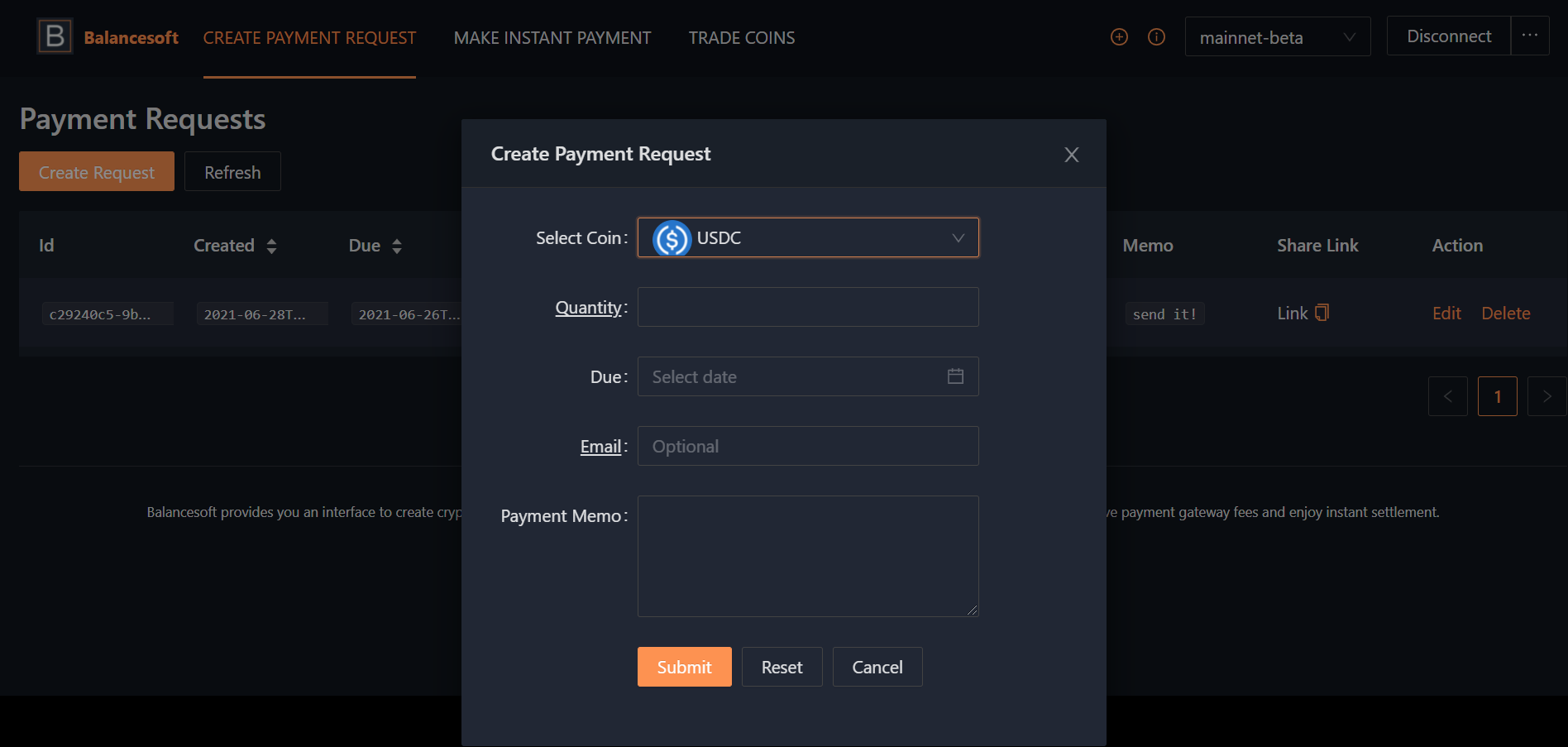Click the Share Link column header

tap(1317, 246)
